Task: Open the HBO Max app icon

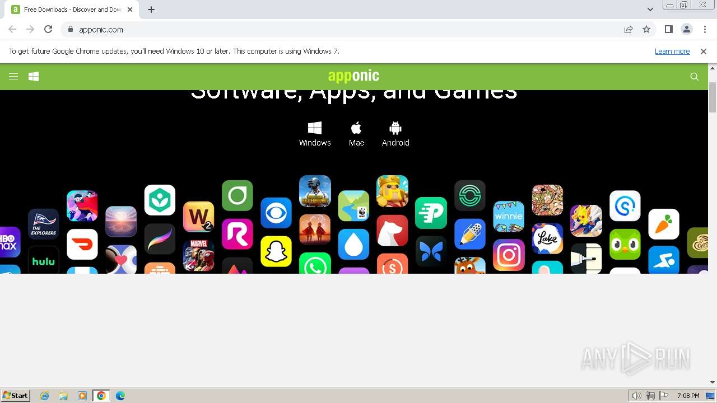Action: 10,242
